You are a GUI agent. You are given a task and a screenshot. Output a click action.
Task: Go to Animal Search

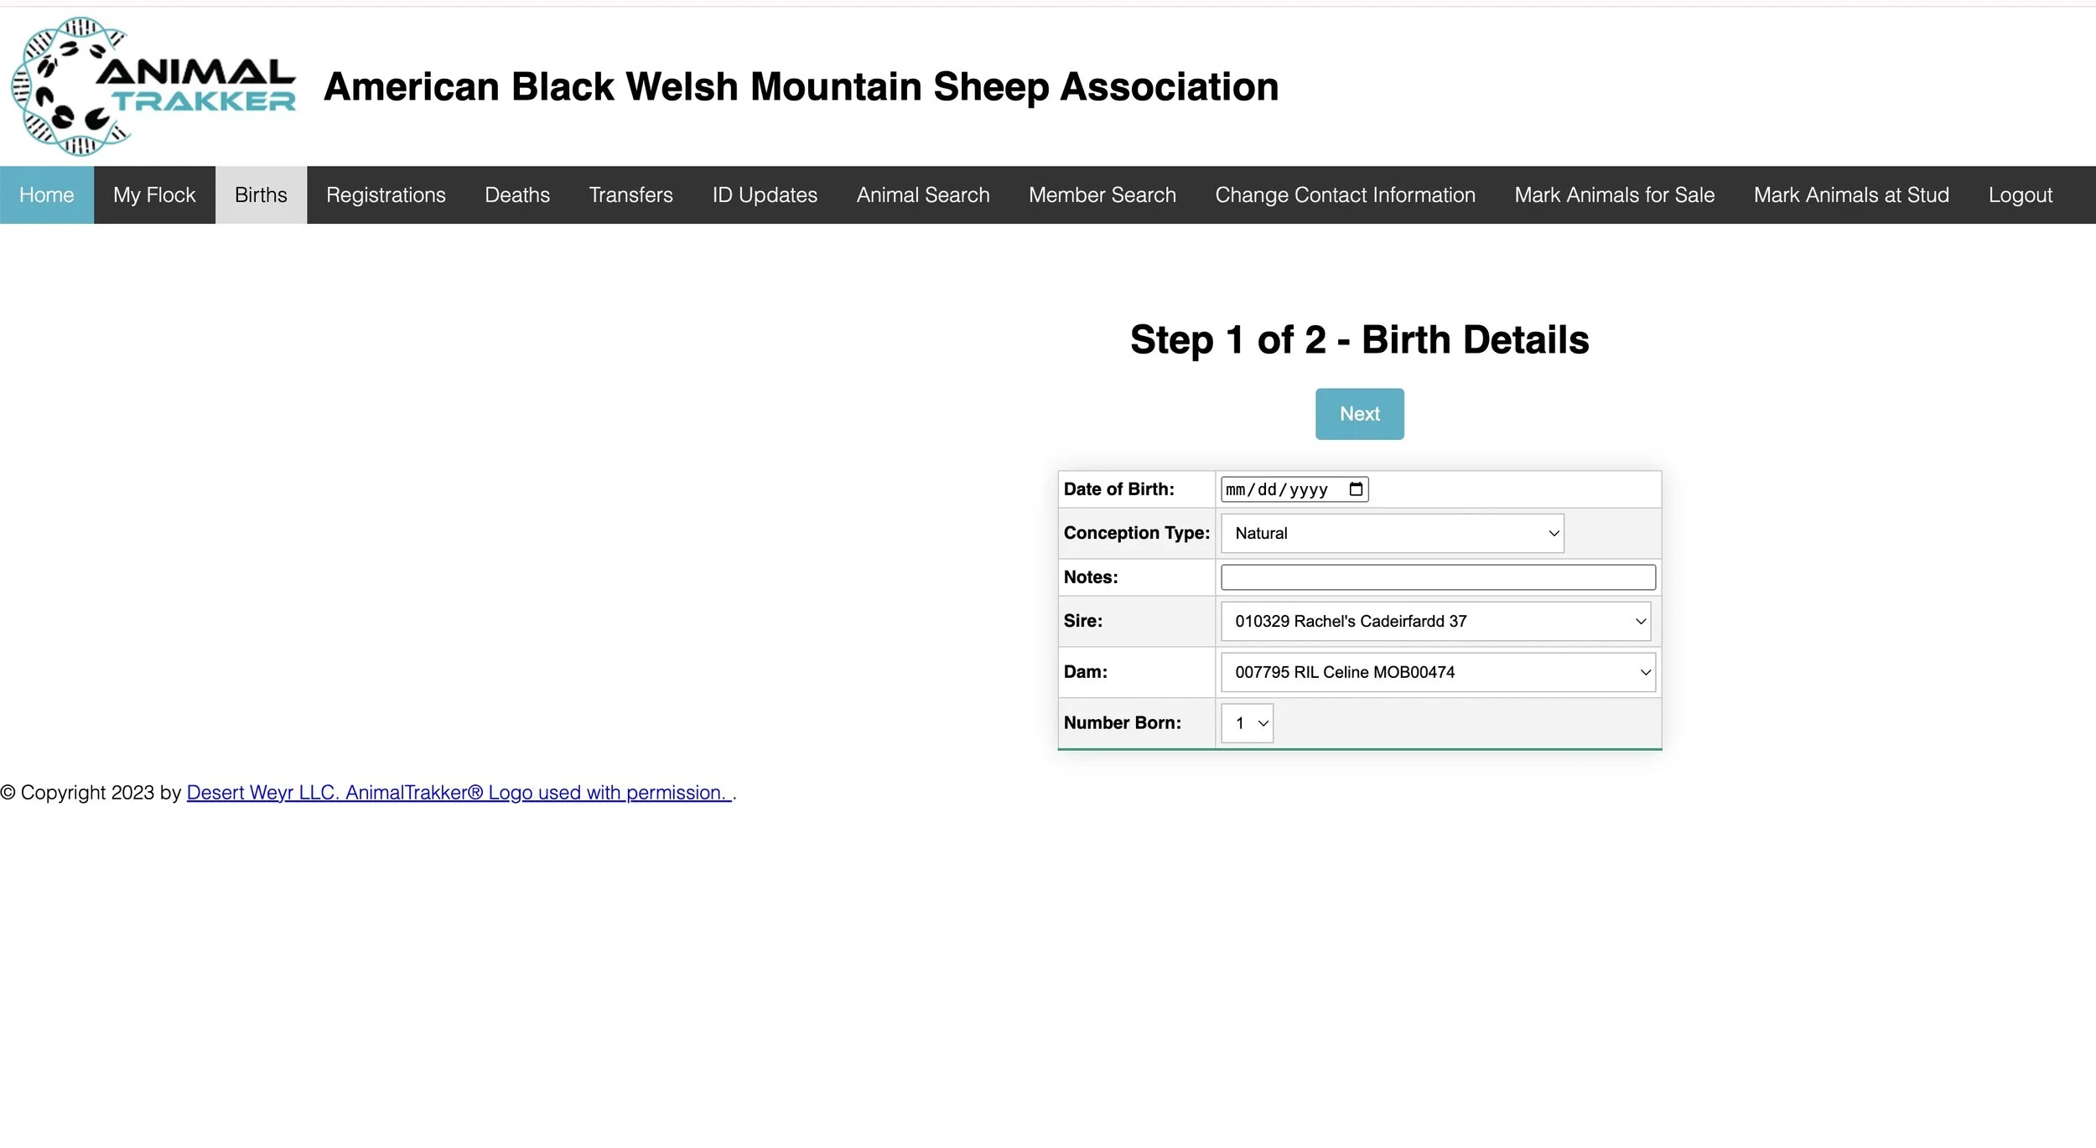(923, 195)
